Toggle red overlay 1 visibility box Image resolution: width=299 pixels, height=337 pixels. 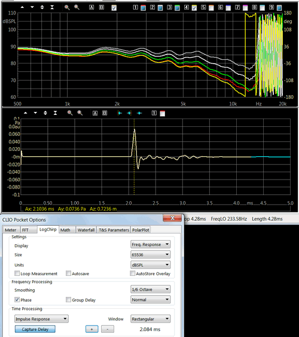tap(143, 8)
